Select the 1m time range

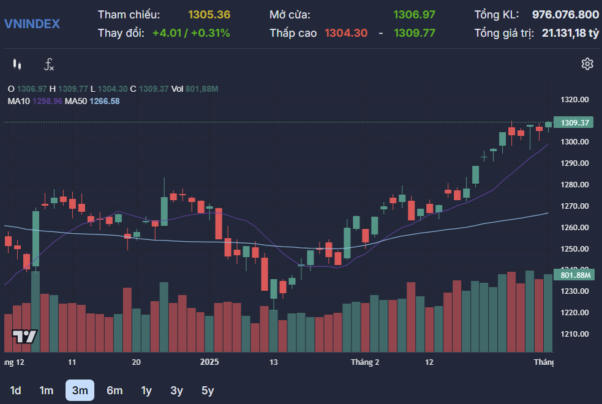pos(47,391)
